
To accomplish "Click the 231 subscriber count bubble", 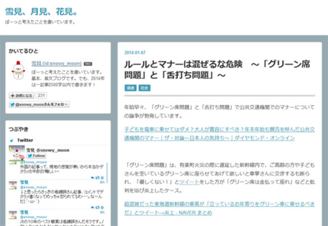I will click(x=41, y=95).
